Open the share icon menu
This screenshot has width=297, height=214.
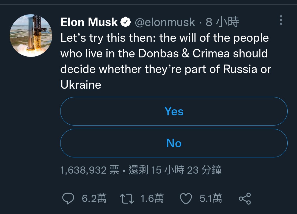[x=245, y=198]
